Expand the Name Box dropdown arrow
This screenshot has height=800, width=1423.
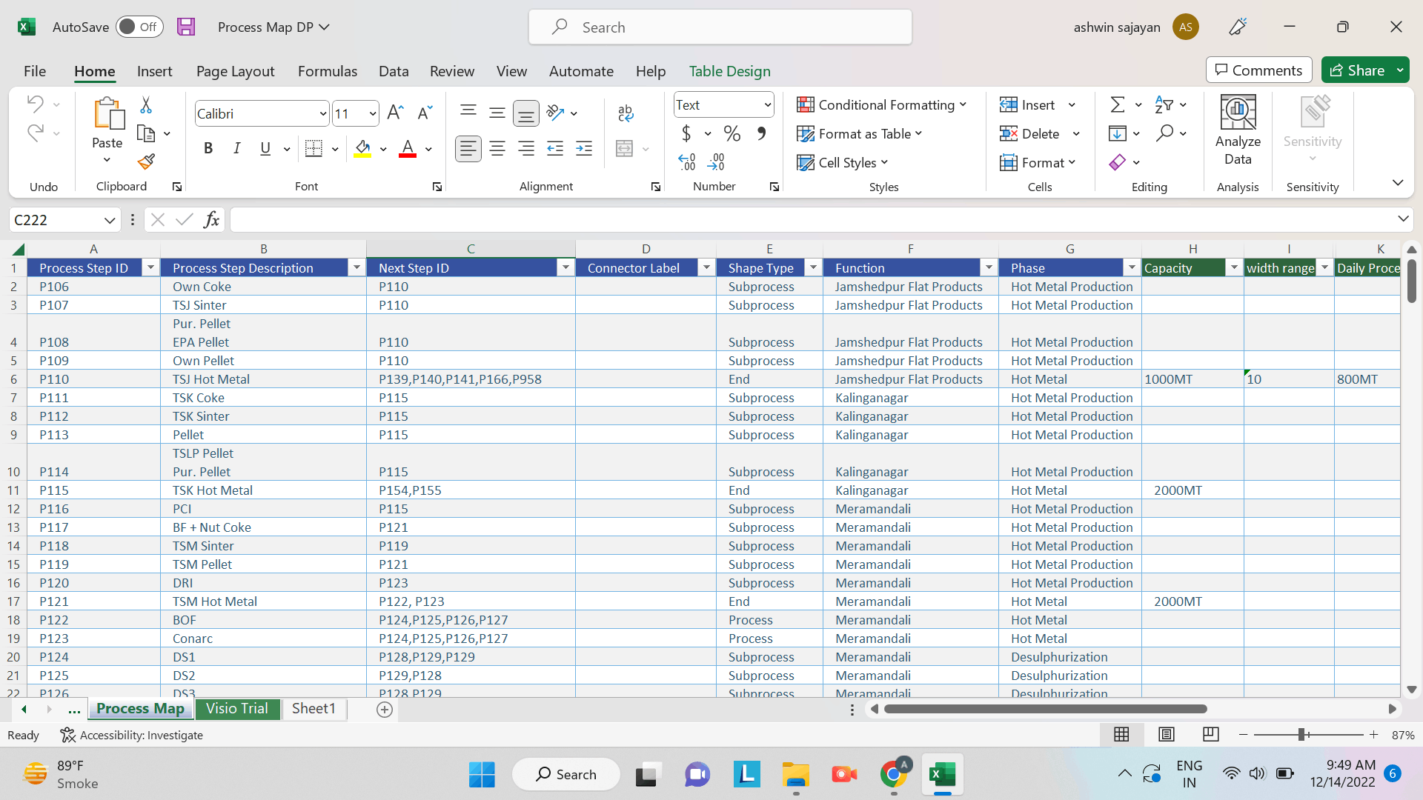(x=110, y=219)
